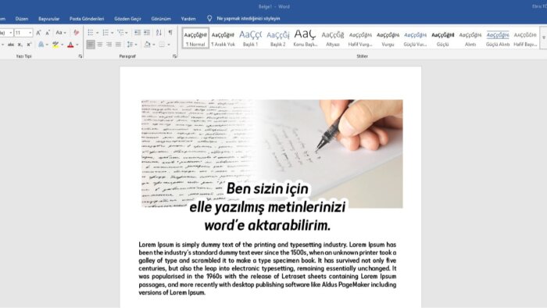547x308 pixels.
Task: Toggle subscript formatting
Action: coord(20,45)
